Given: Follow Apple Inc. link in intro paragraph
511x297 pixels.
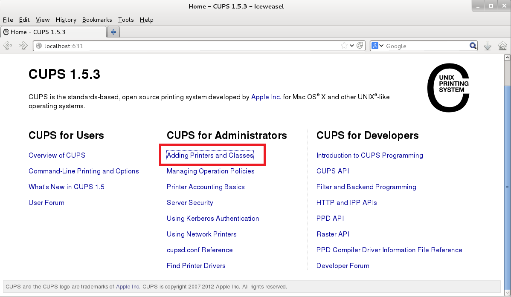Looking at the screenshot, I should click(266, 97).
